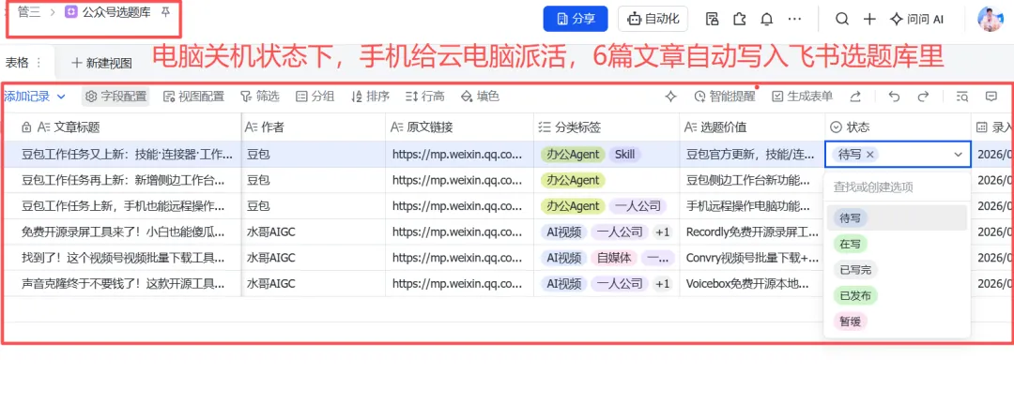Open the 自动化 automation button
1014x404 pixels.
coord(653,19)
